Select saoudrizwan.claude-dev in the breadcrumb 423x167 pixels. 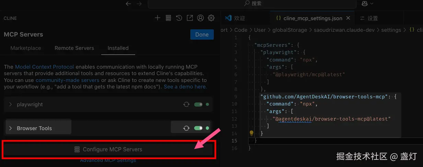(x=344, y=30)
